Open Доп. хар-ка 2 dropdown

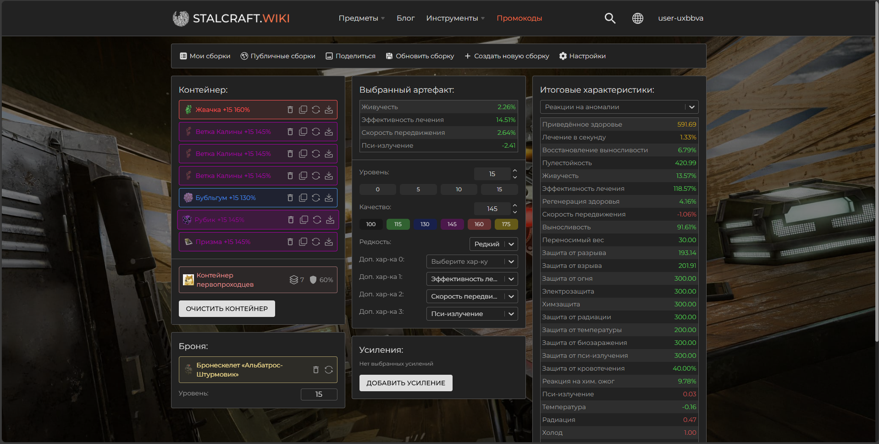point(472,296)
